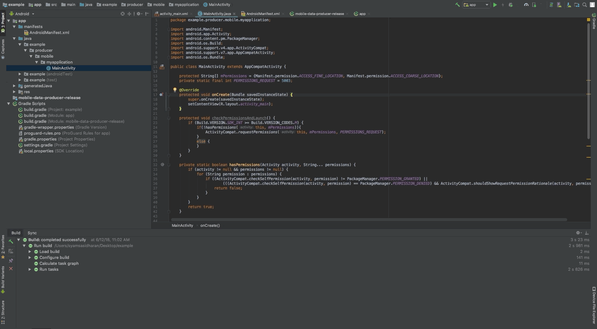Click the Search Everywhere magnifier icon

(585, 5)
